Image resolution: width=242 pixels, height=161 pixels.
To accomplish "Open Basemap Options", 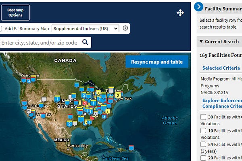I will [x=15, y=12].
